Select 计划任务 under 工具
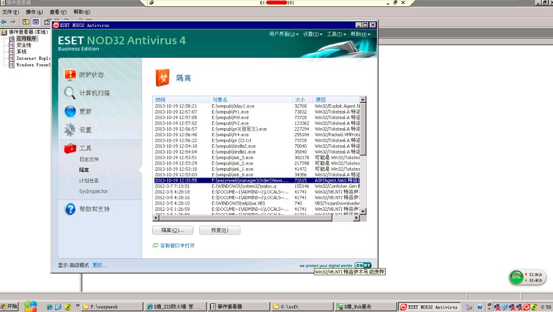Viewport: 553px width, 312px height. [89, 181]
